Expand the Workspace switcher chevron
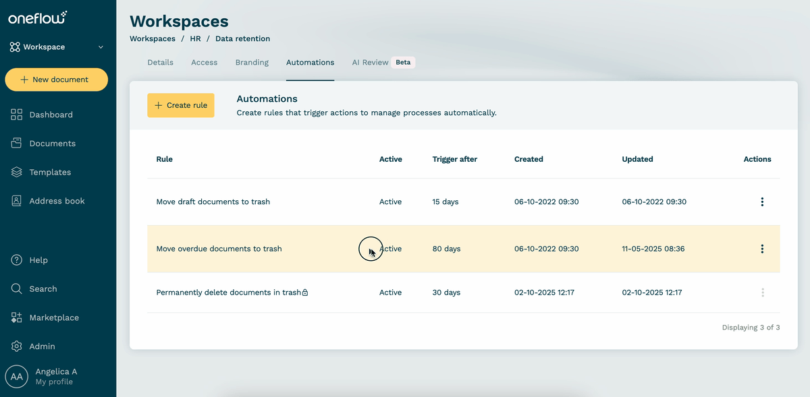810x397 pixels. tap(101, 47)
